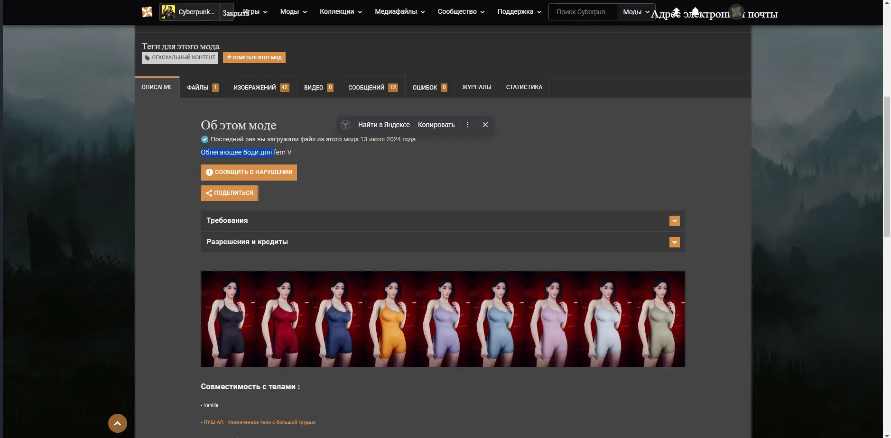Click Сообщить о нарушении button
This screenshot has width=891, height=438.
(249, 173)
